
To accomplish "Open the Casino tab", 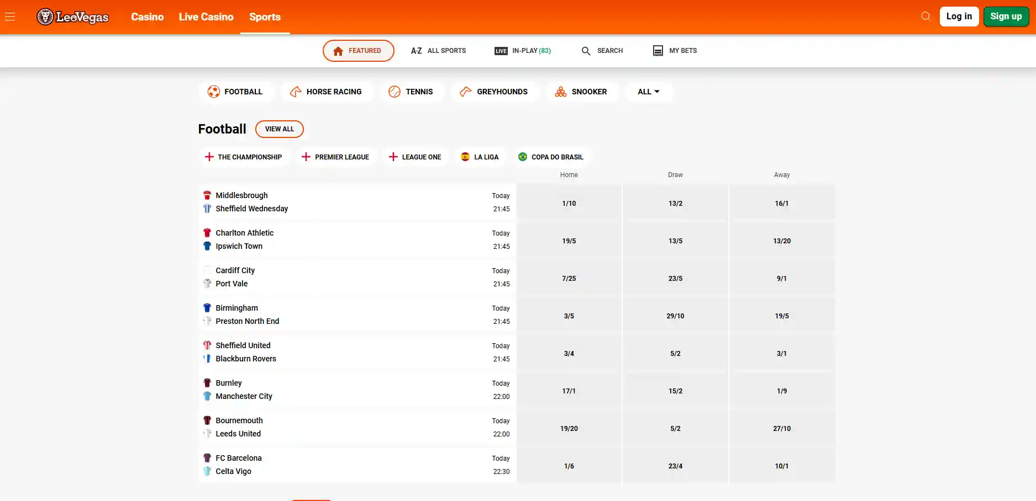I will [147, 17].
